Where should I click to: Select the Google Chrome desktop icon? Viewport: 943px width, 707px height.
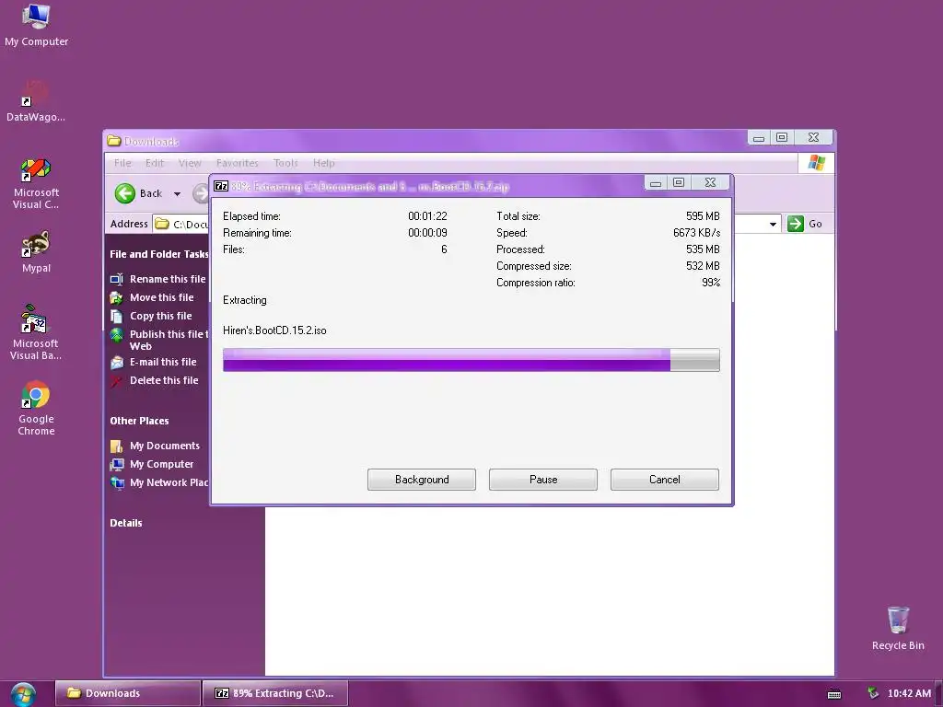point(36,408)
